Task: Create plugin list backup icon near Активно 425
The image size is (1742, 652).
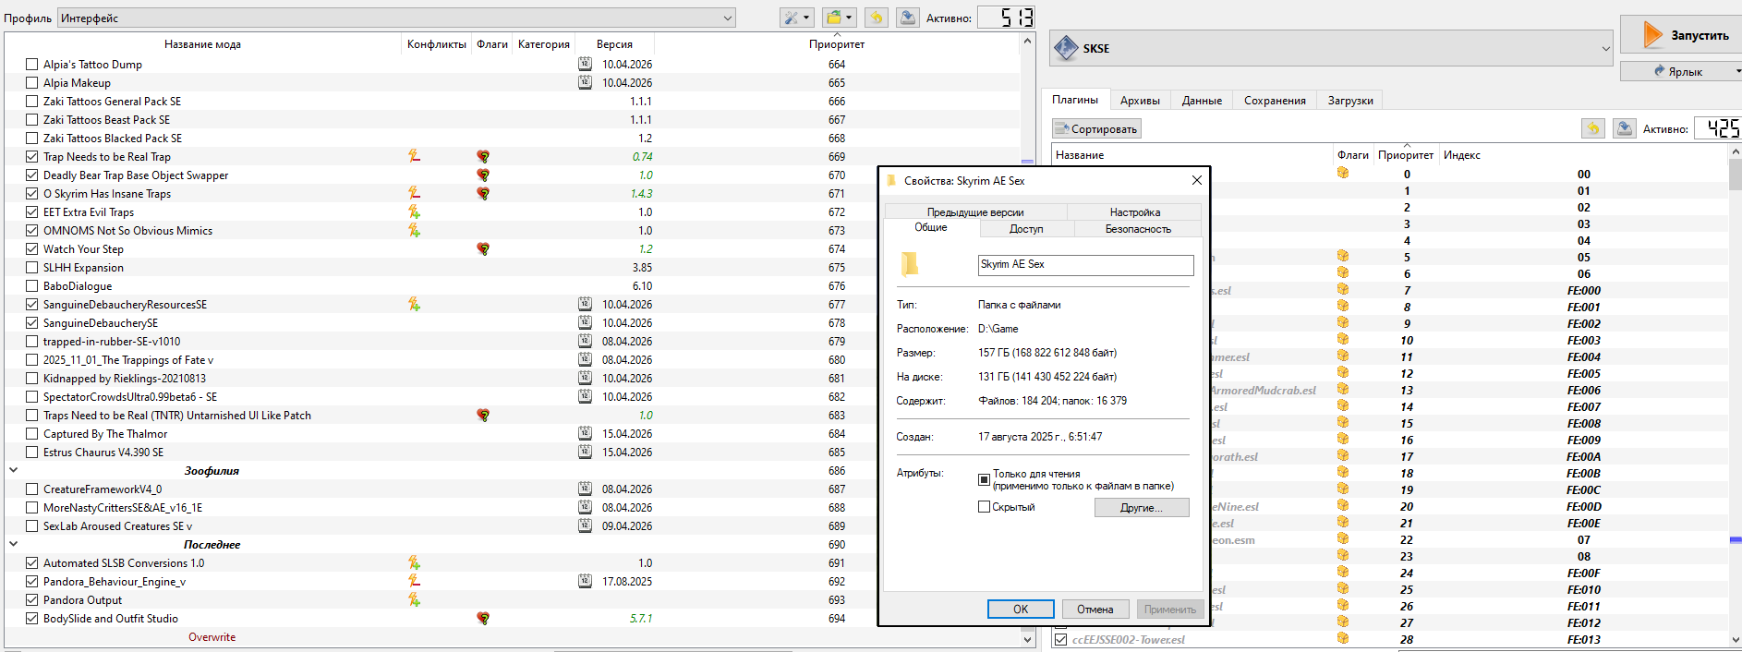Action: (1625, 128)
